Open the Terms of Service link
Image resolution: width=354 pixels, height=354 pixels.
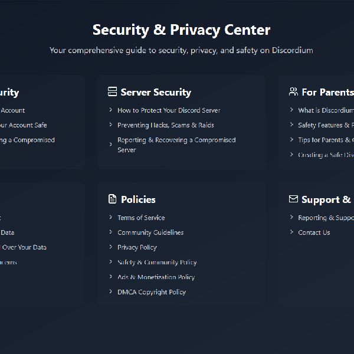tap(141, 218)
